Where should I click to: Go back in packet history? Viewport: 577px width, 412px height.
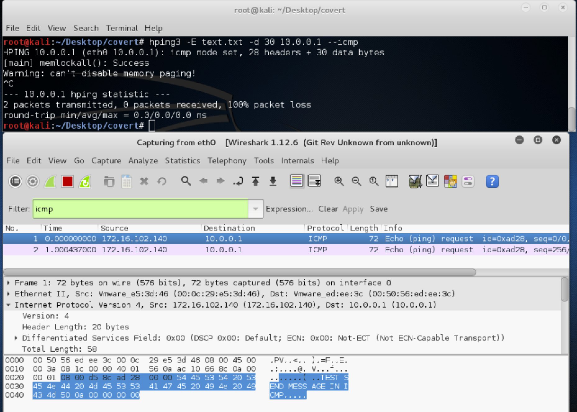(203, 181)
